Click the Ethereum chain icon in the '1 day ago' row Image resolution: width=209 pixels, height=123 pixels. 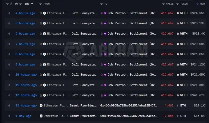[x=9, y=116]
